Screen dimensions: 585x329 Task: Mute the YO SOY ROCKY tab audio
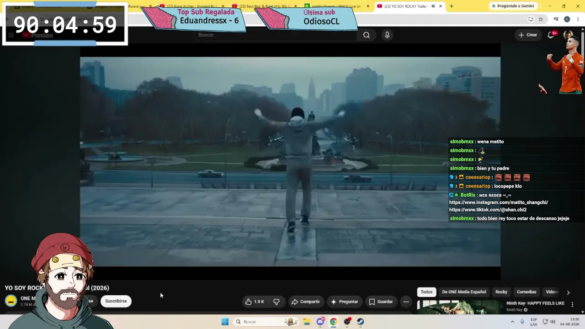tap(433, 6)
